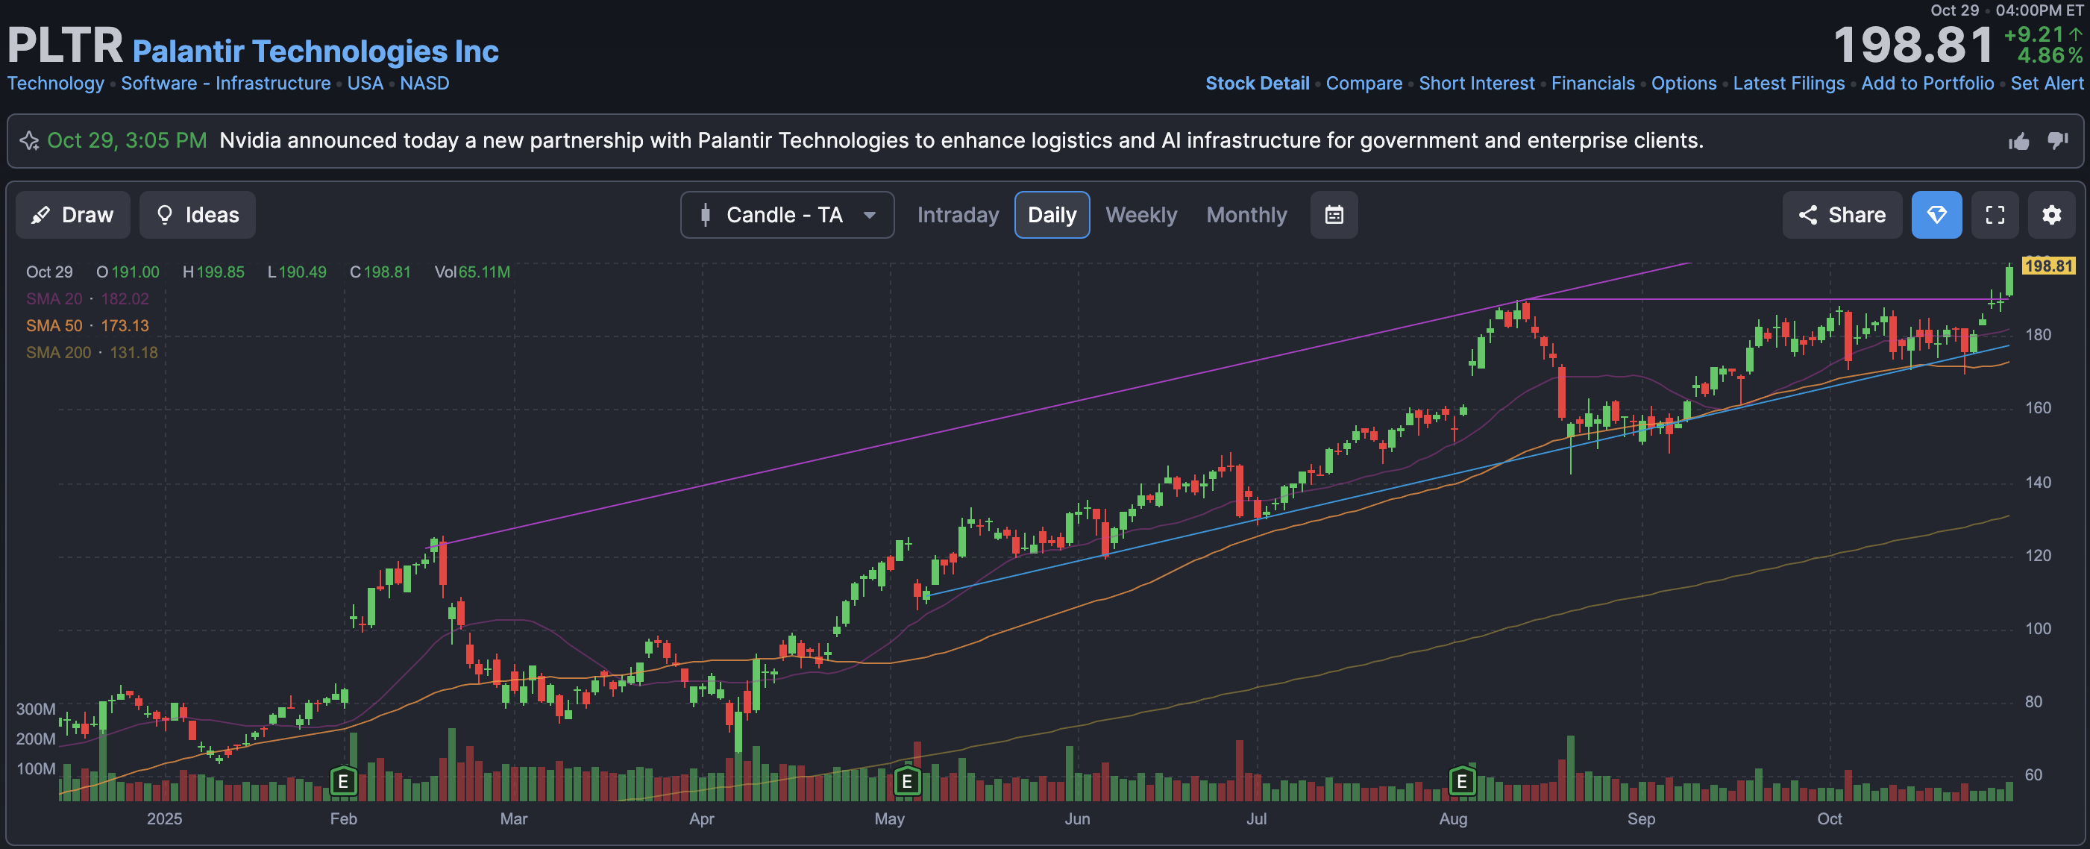
Task: Switch chart to Monthly timeframe
Action: pyautogui.click(x=1246, y=215)
